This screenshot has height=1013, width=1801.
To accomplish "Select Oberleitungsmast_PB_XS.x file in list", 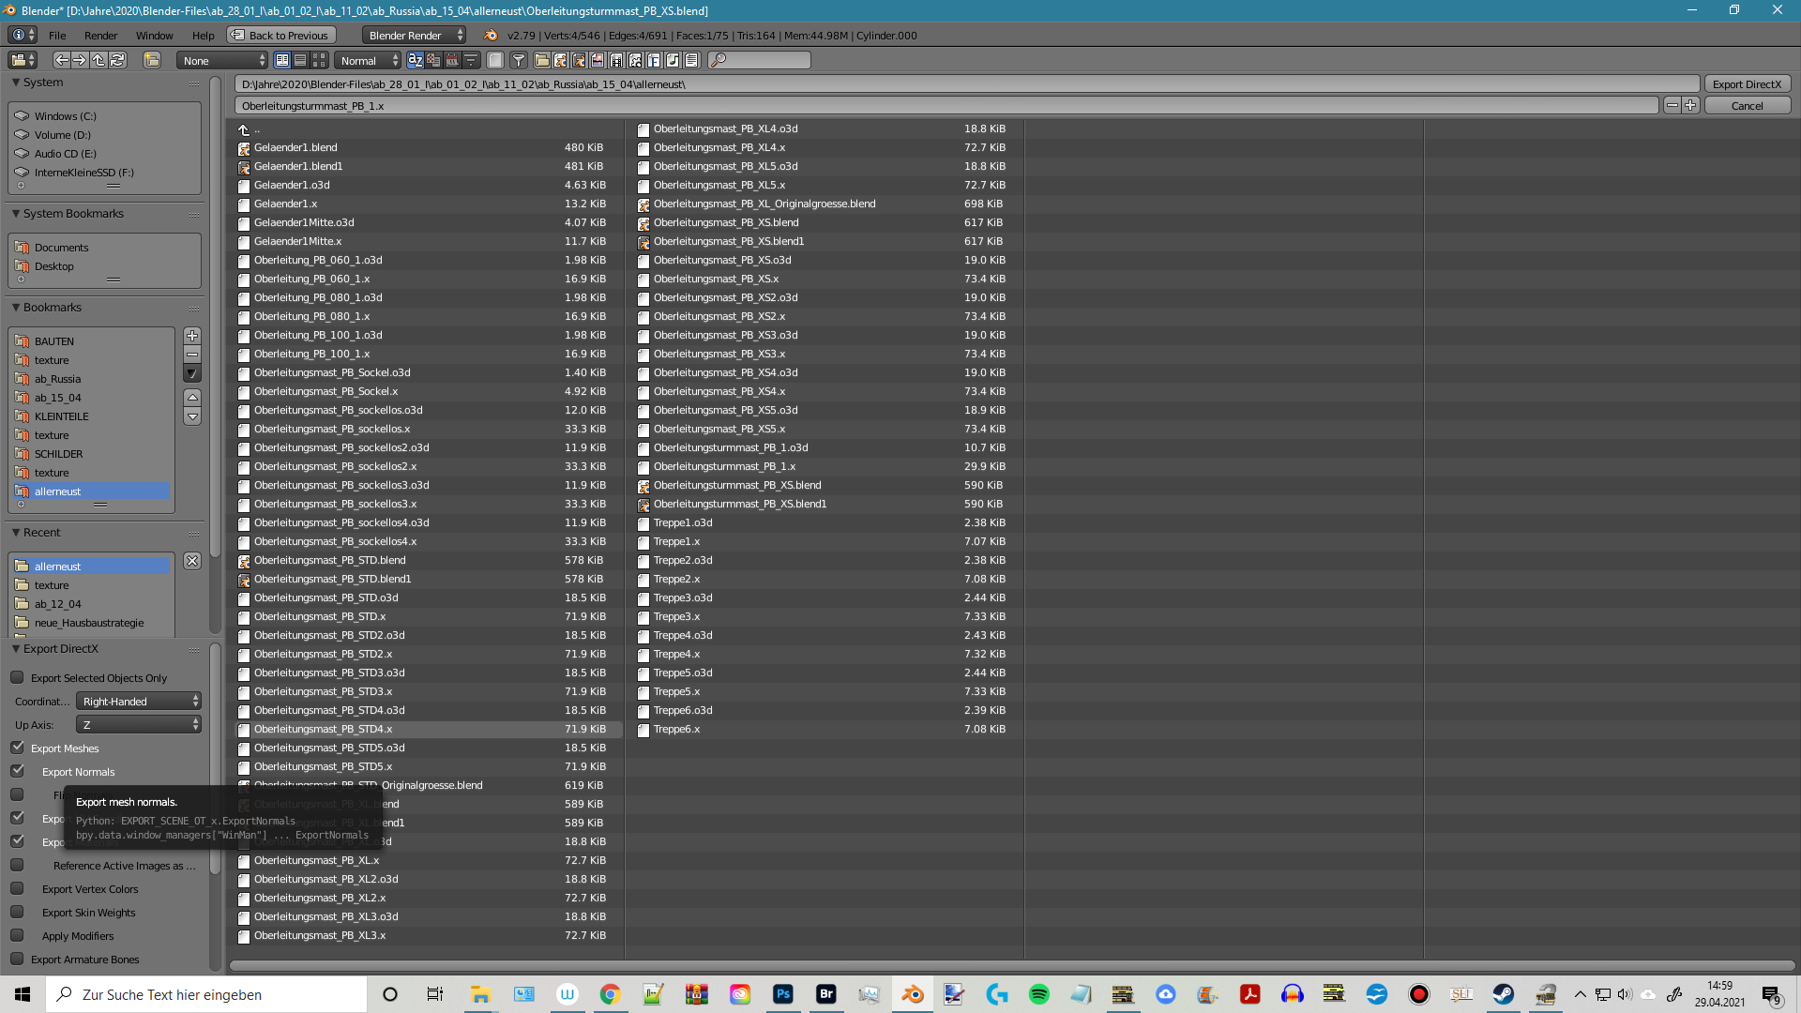I will (x=825, y=279).
